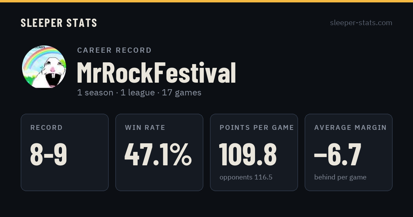
Task: Select the AVERAGE MARGIN card
Action: point(349,152)
